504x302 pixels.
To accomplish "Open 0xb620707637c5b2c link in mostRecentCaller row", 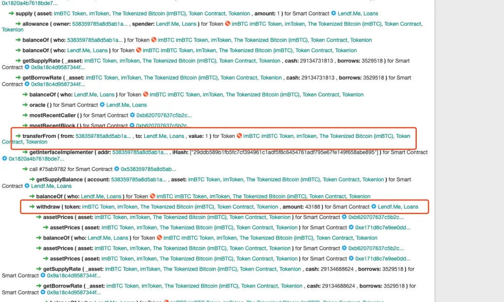I will pos(164,115).
